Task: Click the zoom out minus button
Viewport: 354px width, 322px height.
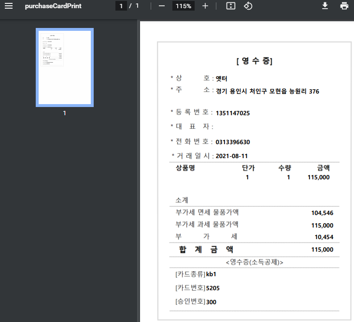Action: (162, 6)
